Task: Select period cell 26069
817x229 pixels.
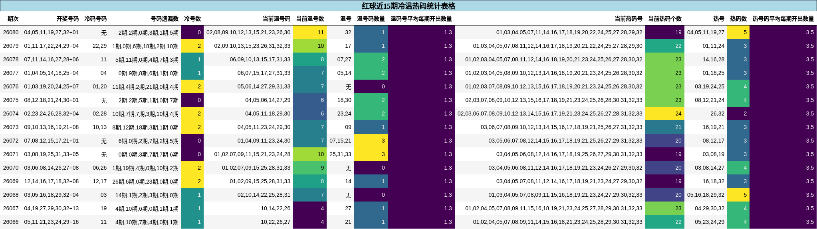Action: [x=11, y=181]
